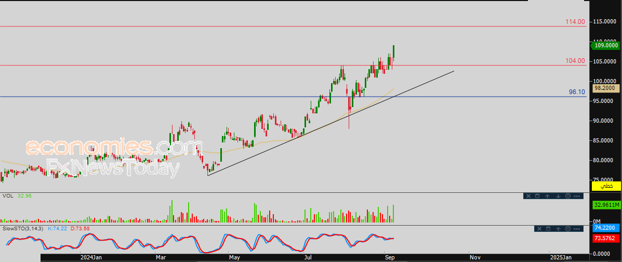Open more options in SlowSTO panel

tap(577, 229)
